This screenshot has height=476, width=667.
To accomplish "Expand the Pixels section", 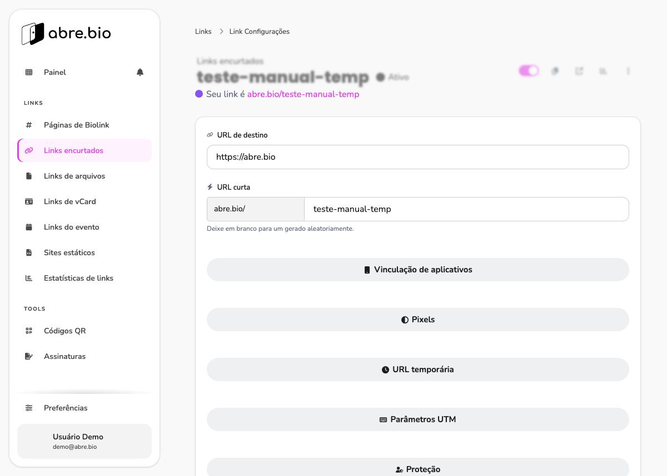I will pyautogui.click(x=418, y=320).
